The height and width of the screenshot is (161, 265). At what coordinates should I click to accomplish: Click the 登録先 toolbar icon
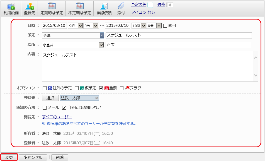click(x=30, y=8)
